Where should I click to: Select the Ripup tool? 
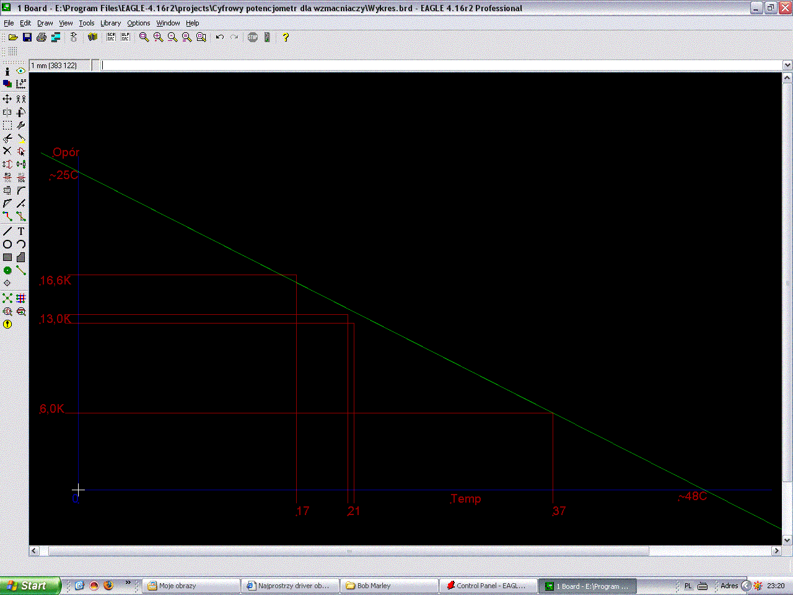click(21, 217)
